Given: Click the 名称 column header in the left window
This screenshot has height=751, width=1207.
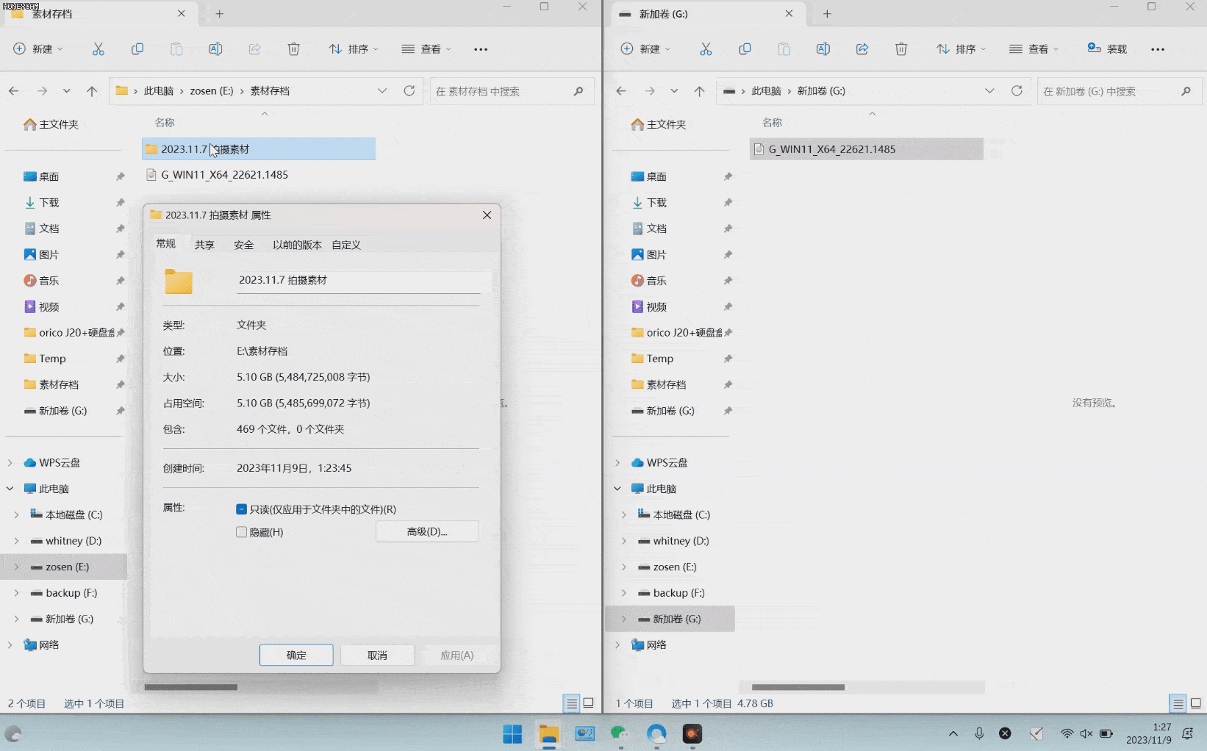Looking at the screenshot, I should click(165, 123).
